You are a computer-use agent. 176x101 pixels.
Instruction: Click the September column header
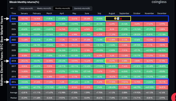point(124,13)
